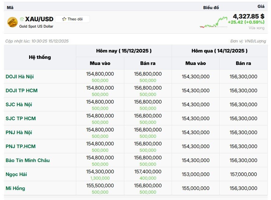Open the Mi Hồng system link
Screen dimensions: 271x200
coord(15,188)
